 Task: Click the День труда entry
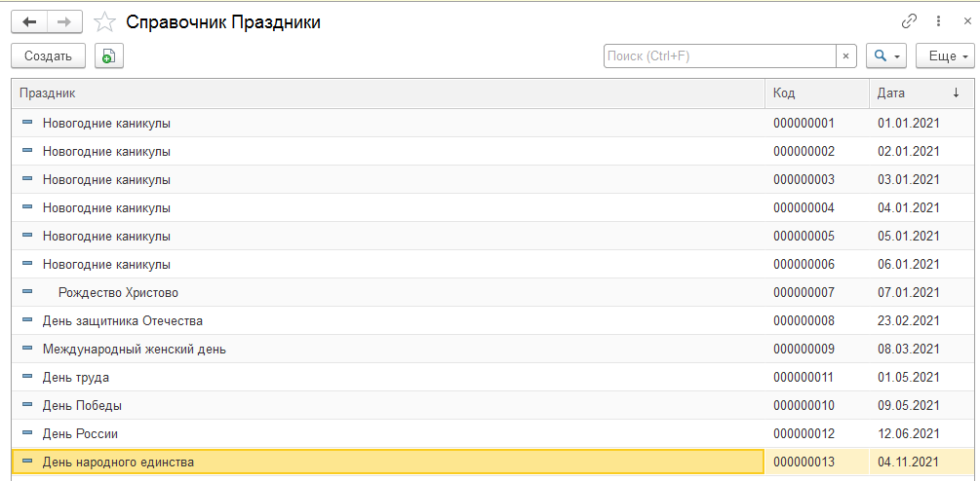coord(76,377)
